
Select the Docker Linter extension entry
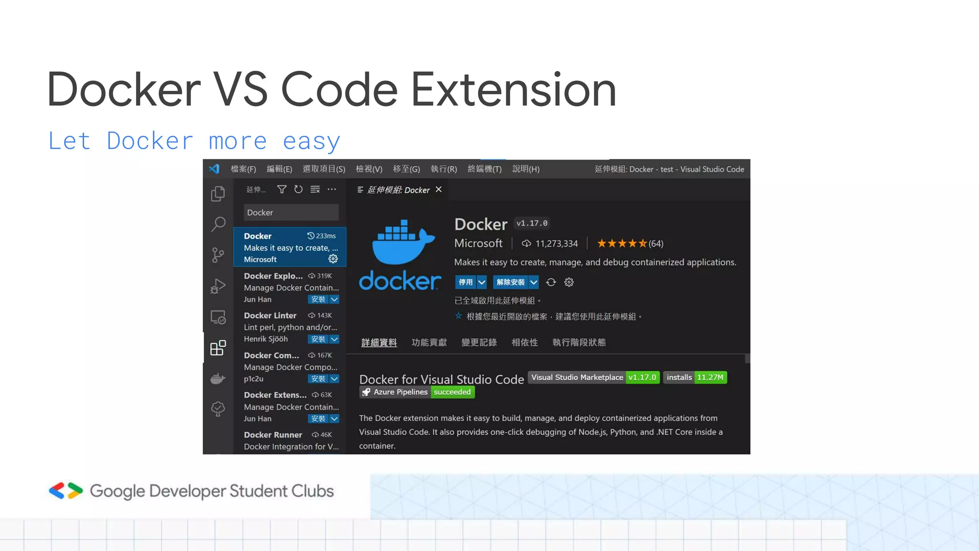[290, 326]
